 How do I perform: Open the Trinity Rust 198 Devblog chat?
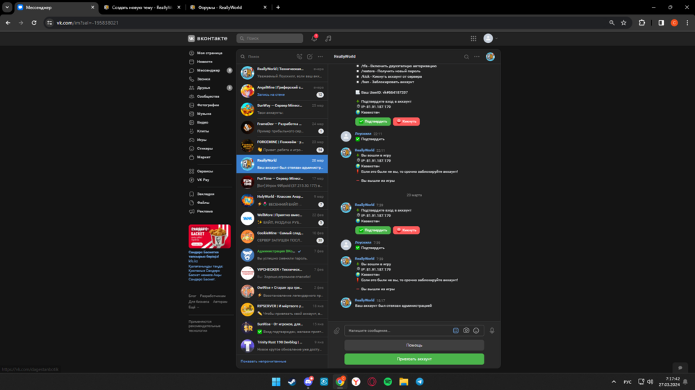282,346
